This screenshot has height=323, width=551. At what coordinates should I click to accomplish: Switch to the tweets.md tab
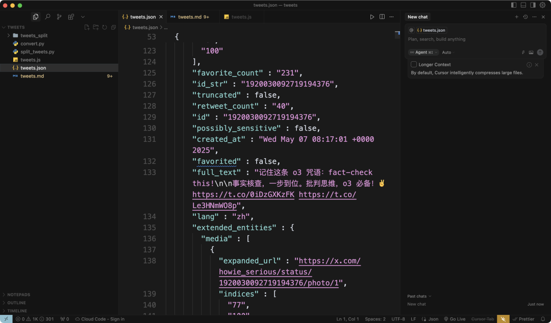[192, 17]
